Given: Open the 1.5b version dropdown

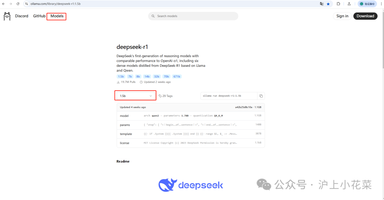Looking at the screenshot, I should (x=136, y=96).
